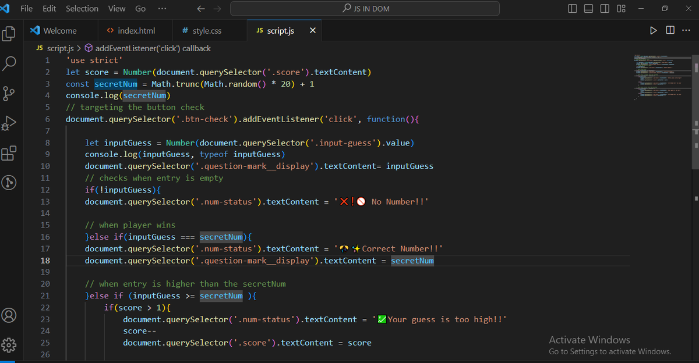Open editor More Actions ellipsis
This screenshot has width=699, height=363.
(x=686, y=30)
